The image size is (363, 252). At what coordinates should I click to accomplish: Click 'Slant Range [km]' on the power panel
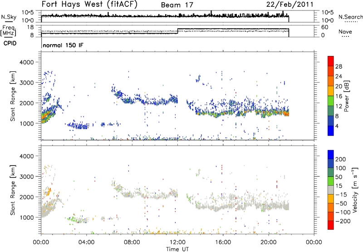13,96
